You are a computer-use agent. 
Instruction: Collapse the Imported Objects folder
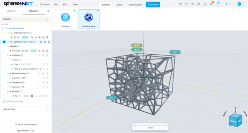pos(8,33)
